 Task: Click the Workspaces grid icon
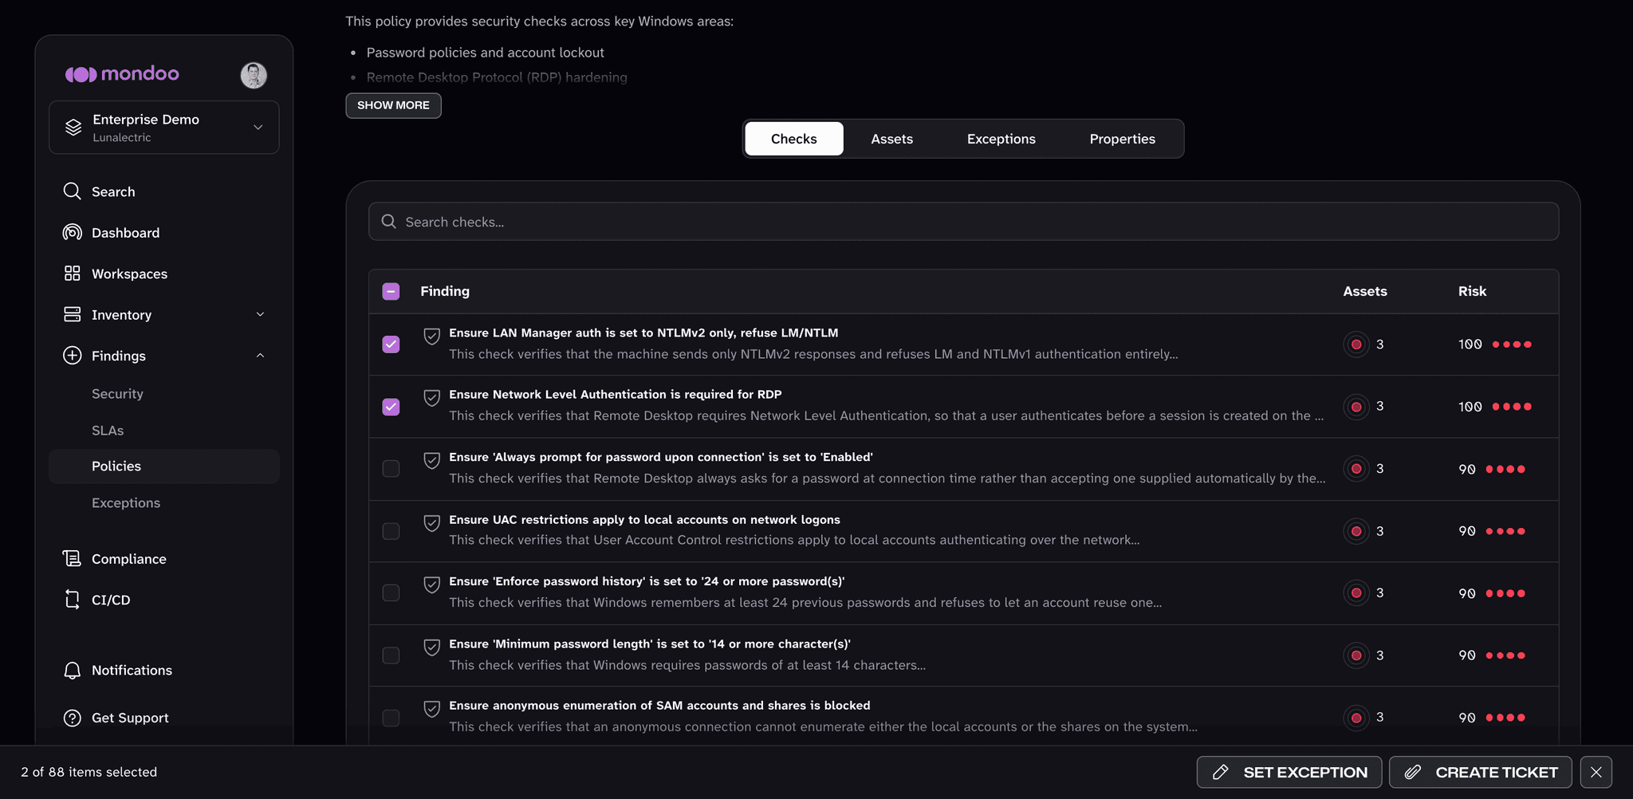coord(72,274)
